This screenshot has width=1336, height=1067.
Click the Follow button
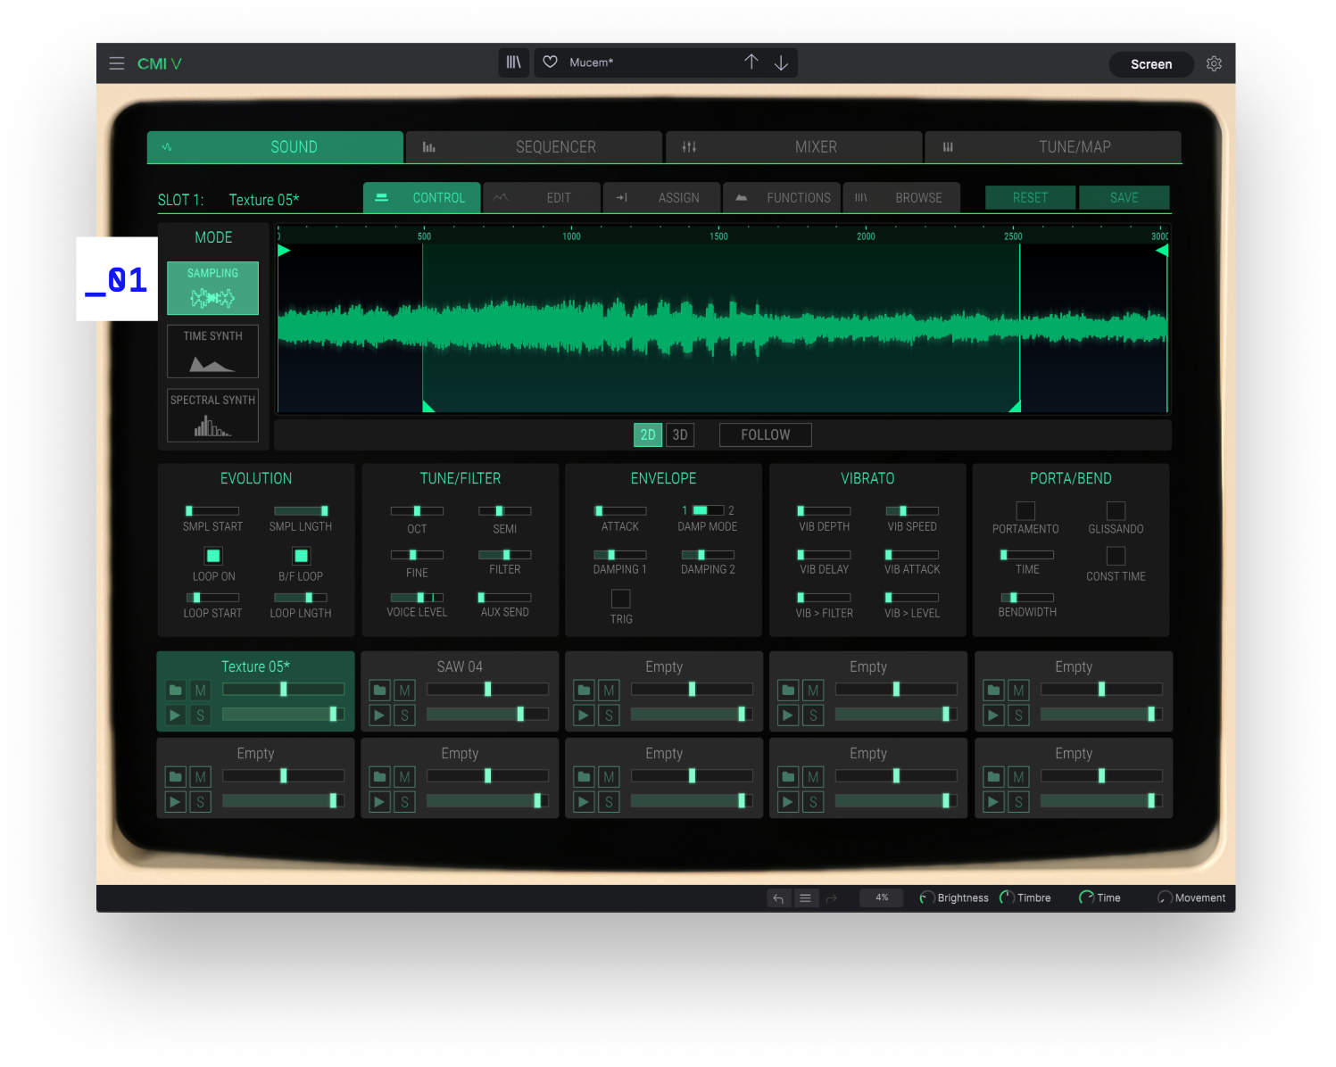(x=765, y=434)
